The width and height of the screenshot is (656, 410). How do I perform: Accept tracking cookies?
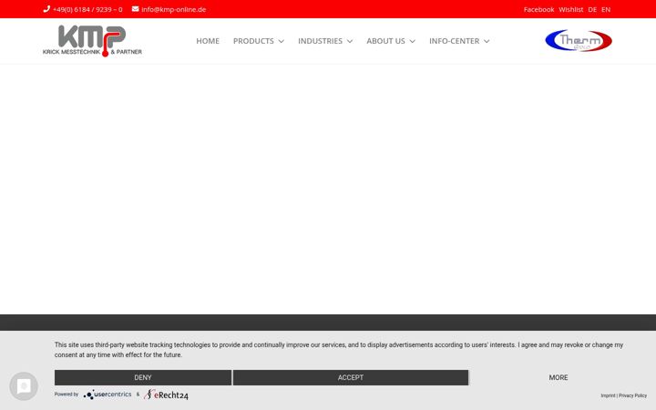click(351, 377)
